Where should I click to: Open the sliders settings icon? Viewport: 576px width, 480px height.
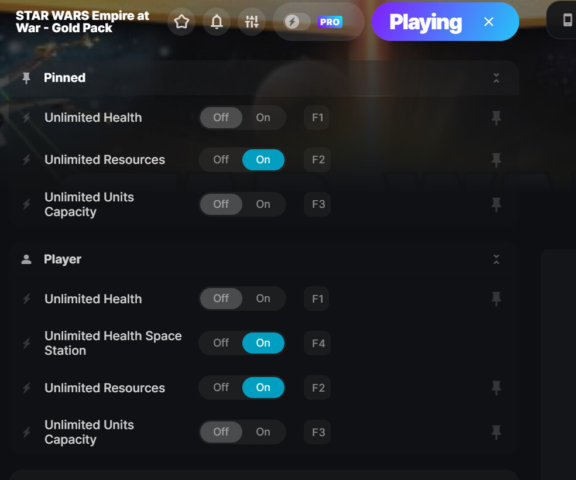(252, 22)
